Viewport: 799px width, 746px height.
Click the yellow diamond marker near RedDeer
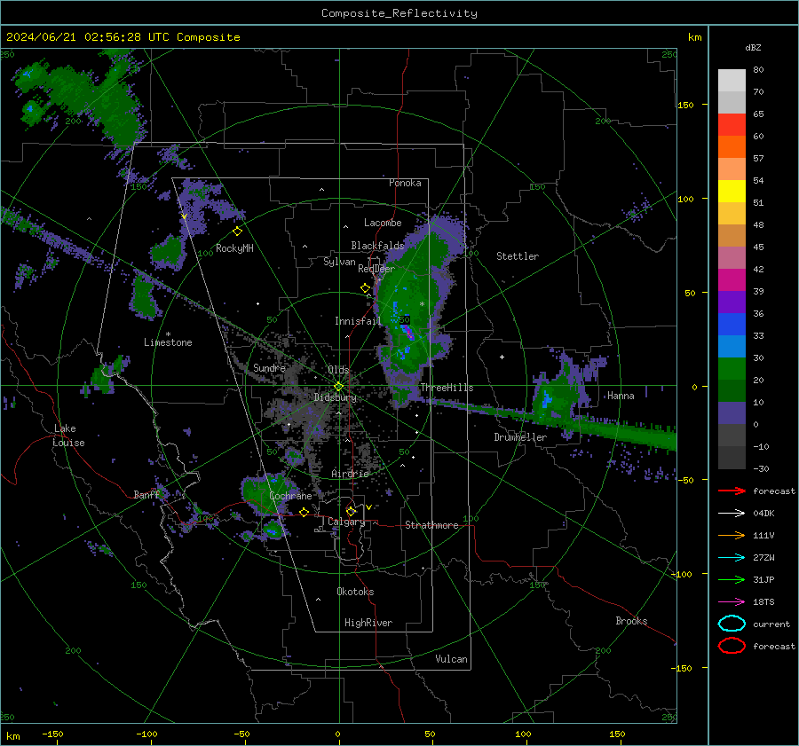coord(366,288)
